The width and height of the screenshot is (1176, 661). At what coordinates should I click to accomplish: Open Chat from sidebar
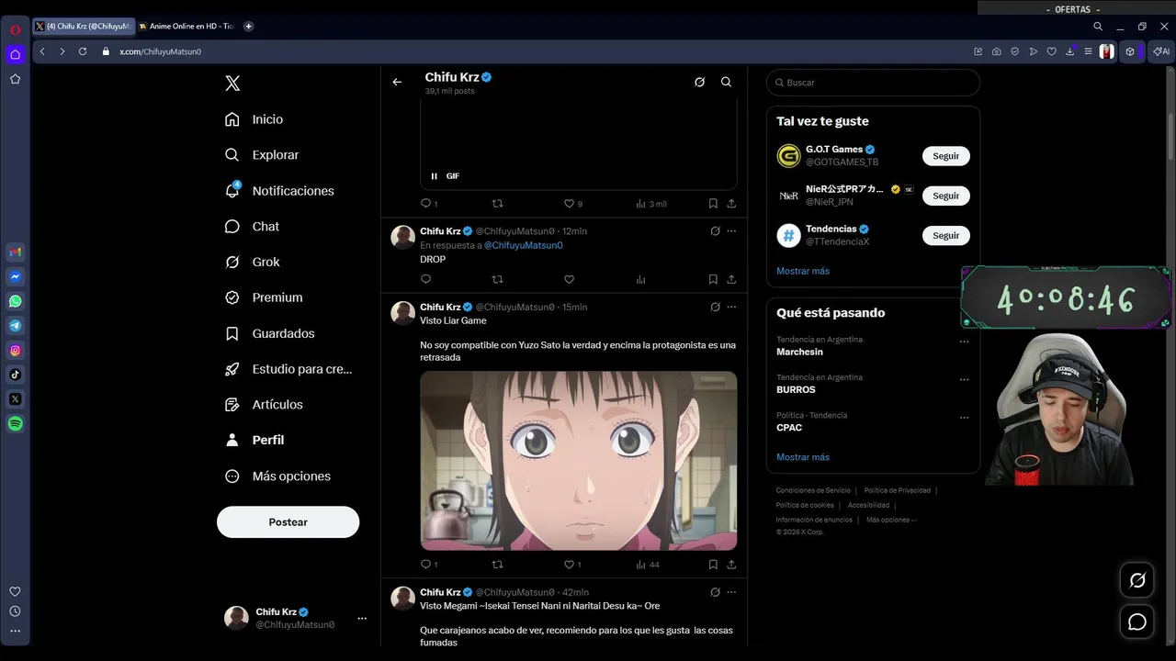coord(253,227)
